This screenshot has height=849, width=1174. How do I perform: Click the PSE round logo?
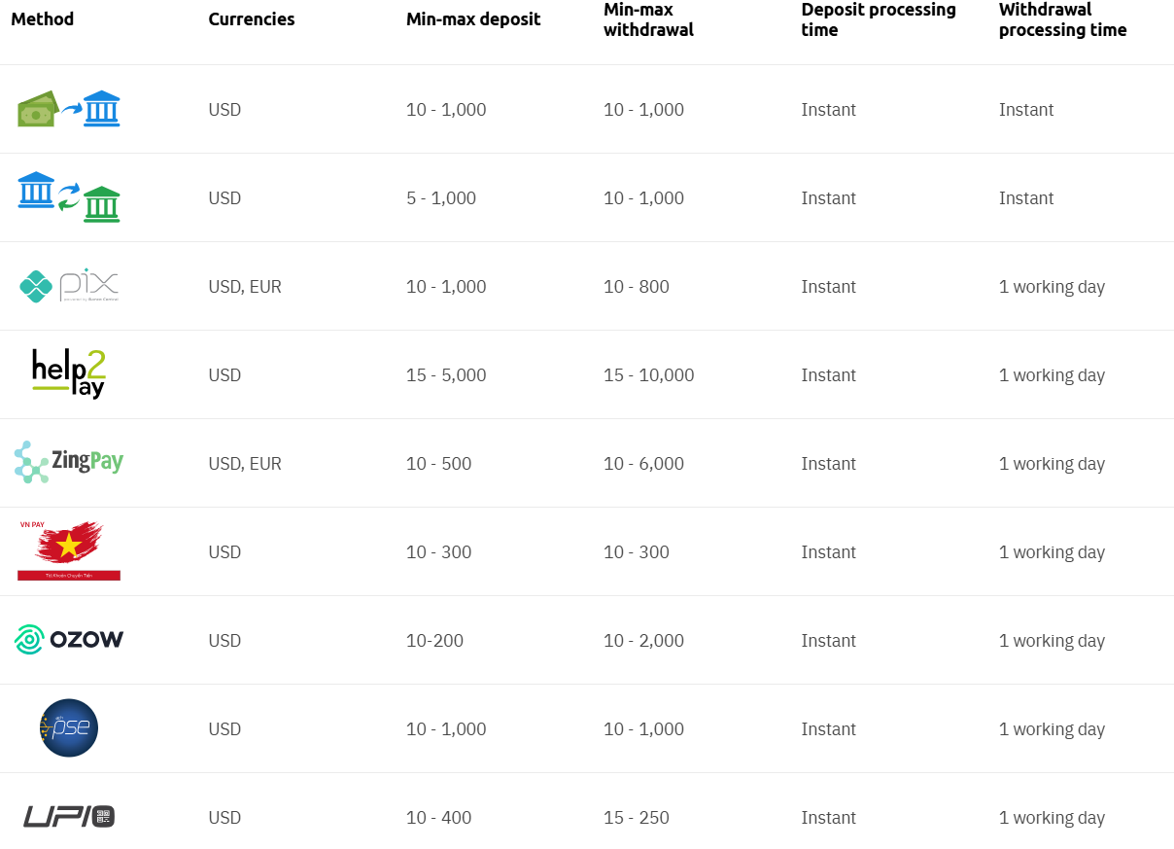(68, 728)
